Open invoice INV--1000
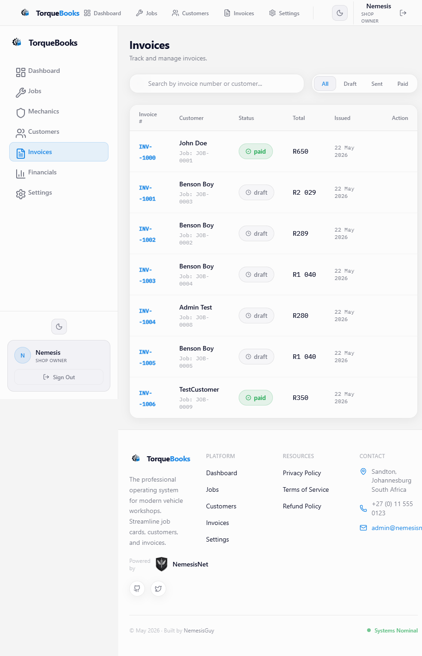The width and height of the screenshot is (422, 656). pos(147,152)
